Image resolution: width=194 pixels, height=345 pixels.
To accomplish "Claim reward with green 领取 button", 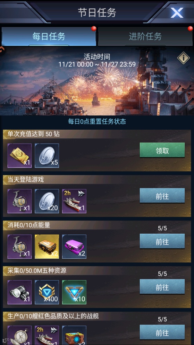I will 162,150.
